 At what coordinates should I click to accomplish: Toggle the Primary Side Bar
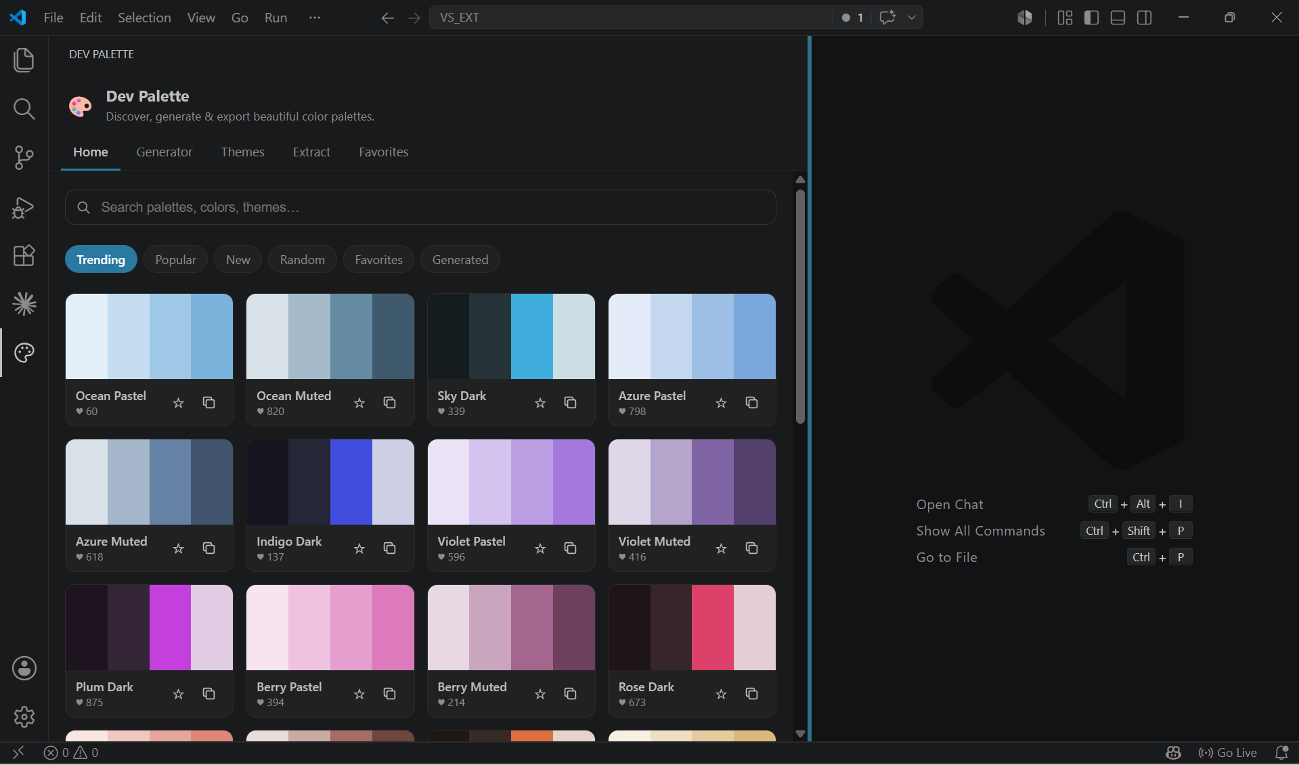click(1091, 18)
